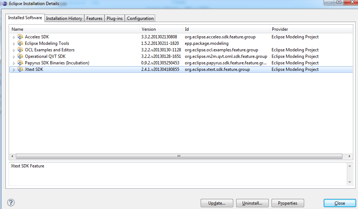The height and width of the screenshot is (209, 358).
Task: Click version 1.5.2.20130211-1820
Action: tap(160, 43)
